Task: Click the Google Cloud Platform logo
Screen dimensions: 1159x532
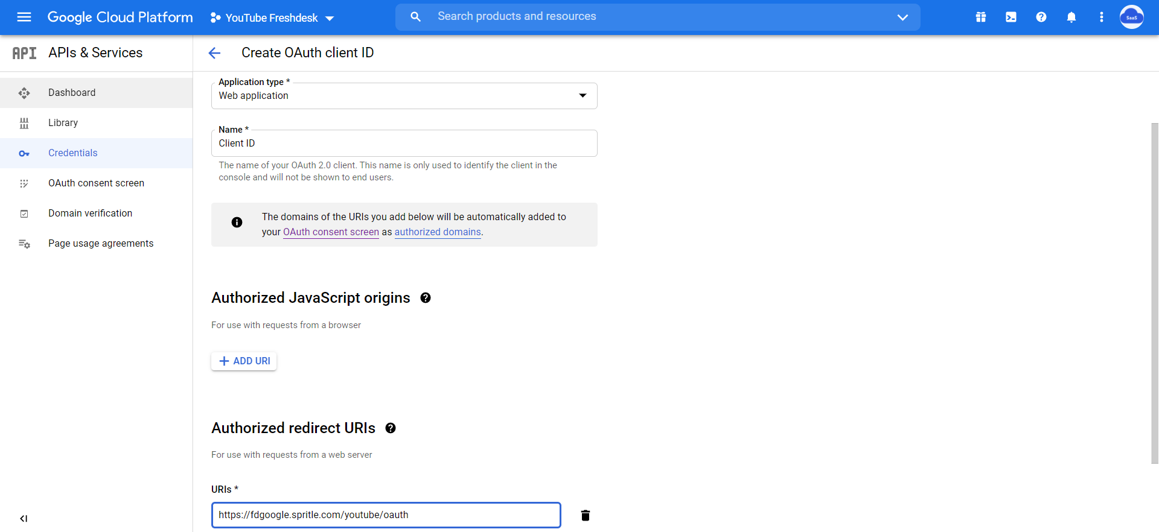Action: click(120, 17)
